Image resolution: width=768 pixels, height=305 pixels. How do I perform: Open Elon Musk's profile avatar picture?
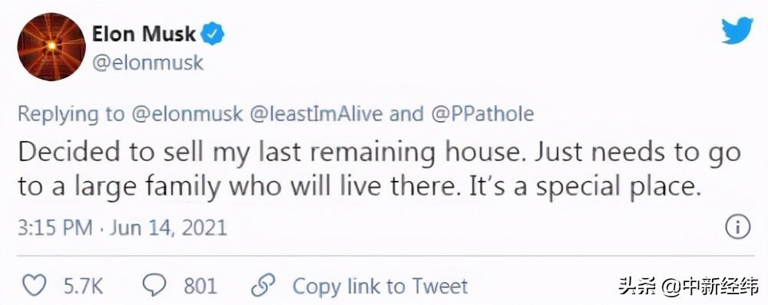51,47
